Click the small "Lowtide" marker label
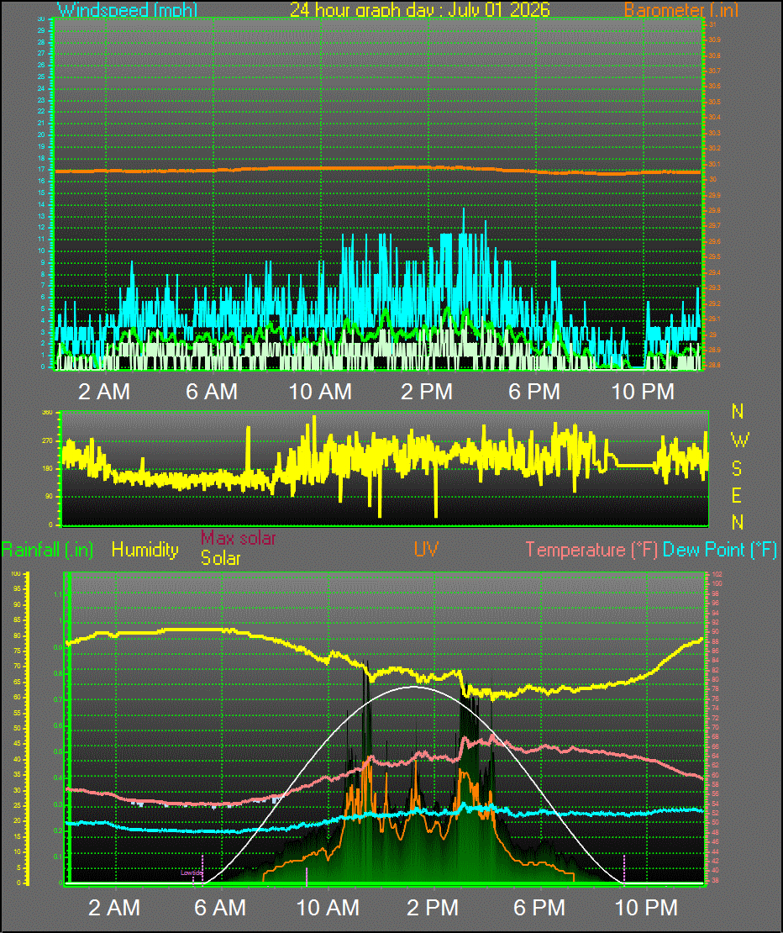 click(x=191, y=873)
